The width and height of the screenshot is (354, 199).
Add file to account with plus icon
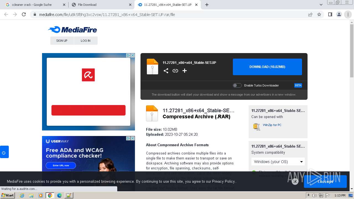coord(185,71)
